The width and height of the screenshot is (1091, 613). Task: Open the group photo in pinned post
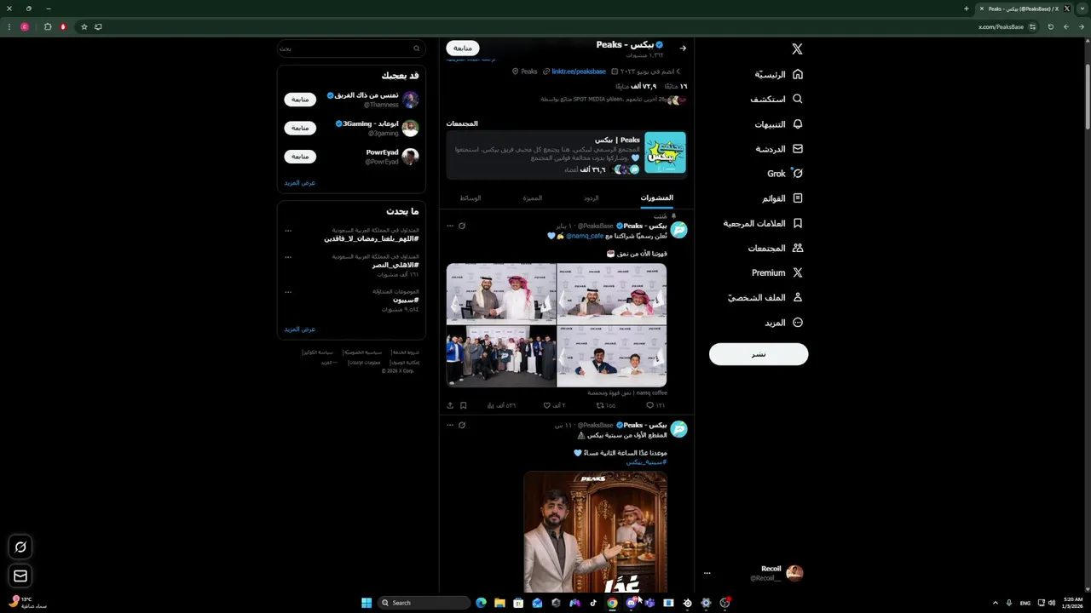(x=501, y=357)
